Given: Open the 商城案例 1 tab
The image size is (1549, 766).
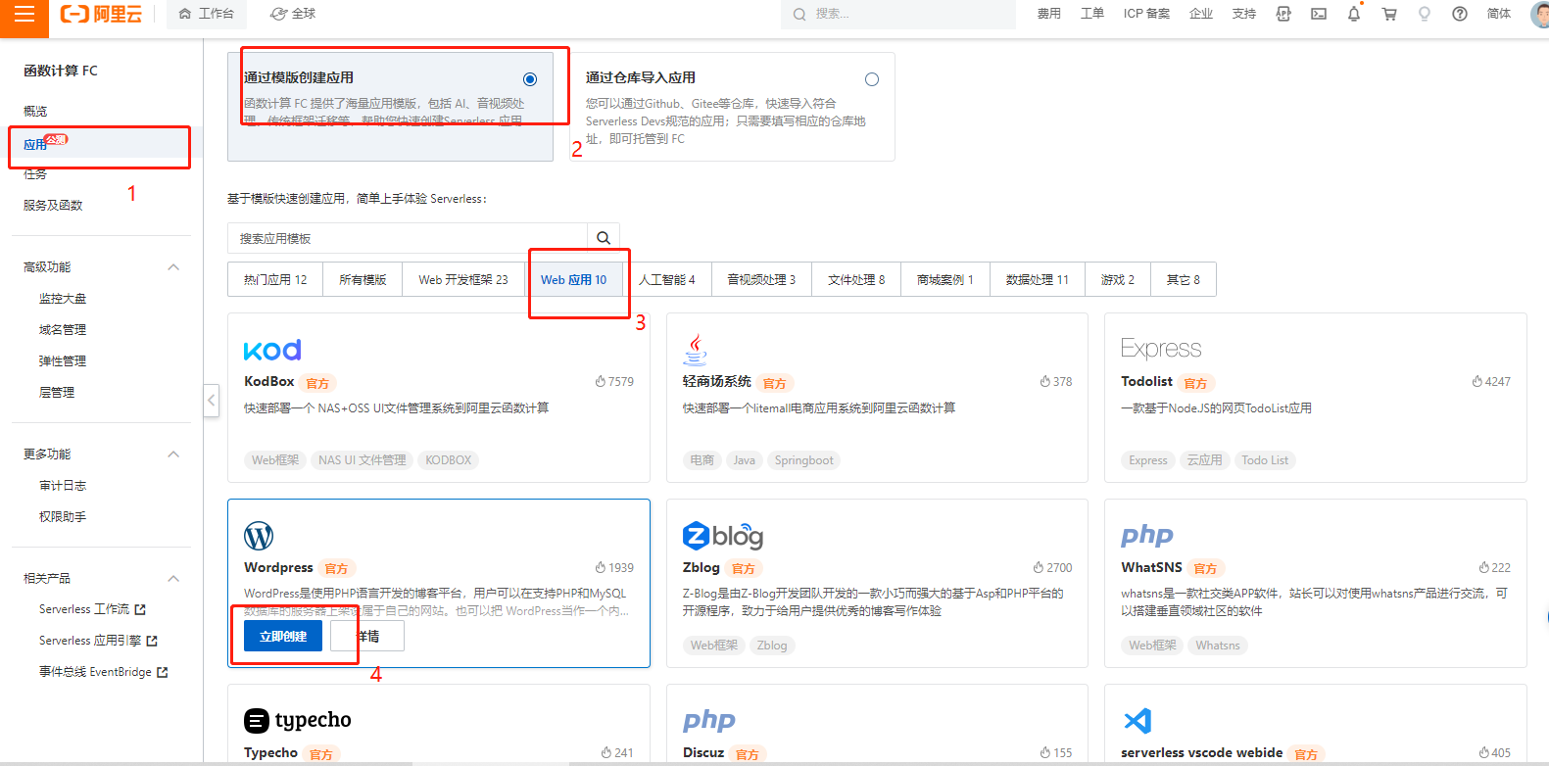Looking at the screenshot, I should coord(945,279).
